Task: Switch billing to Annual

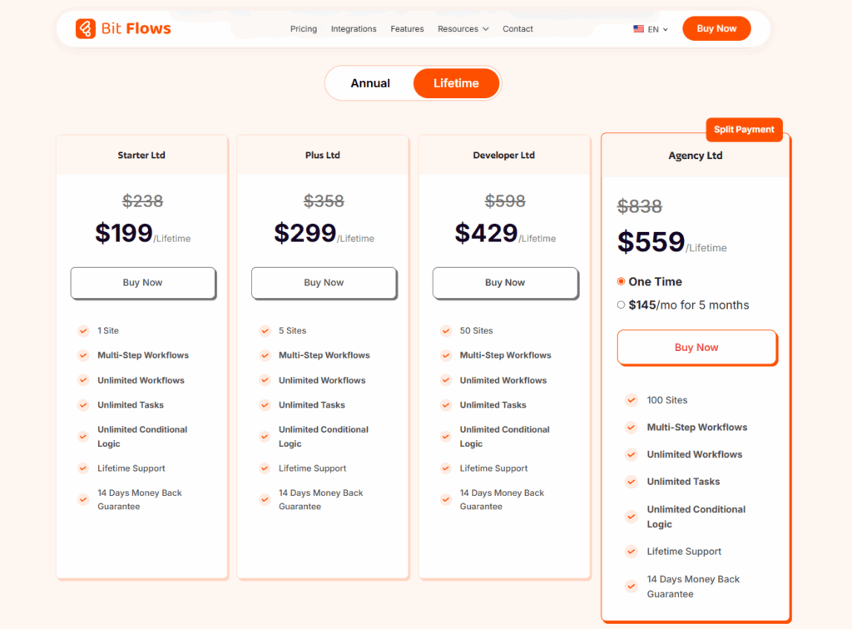Action: coord(370,82)
